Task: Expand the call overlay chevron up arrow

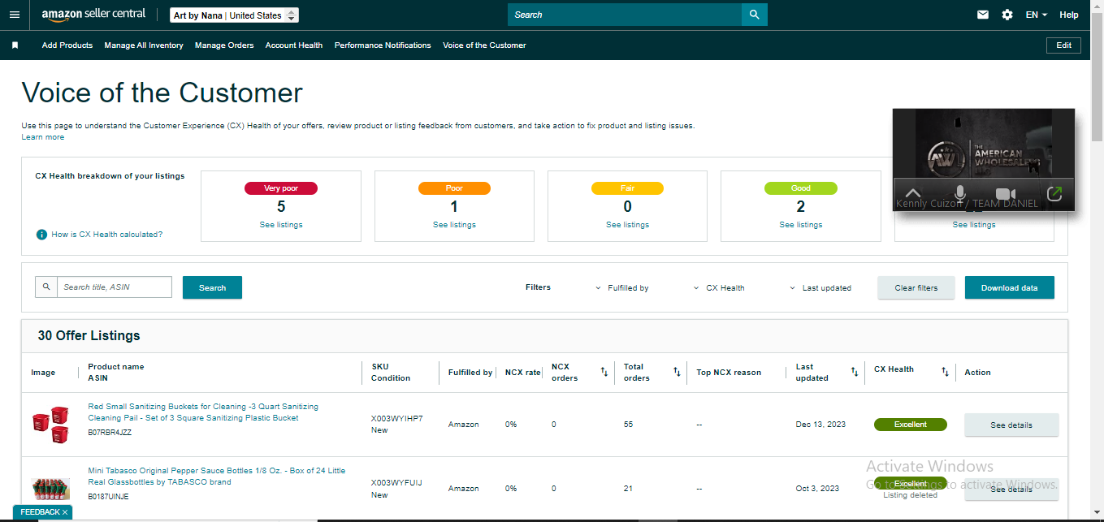Action: [912, 194]
